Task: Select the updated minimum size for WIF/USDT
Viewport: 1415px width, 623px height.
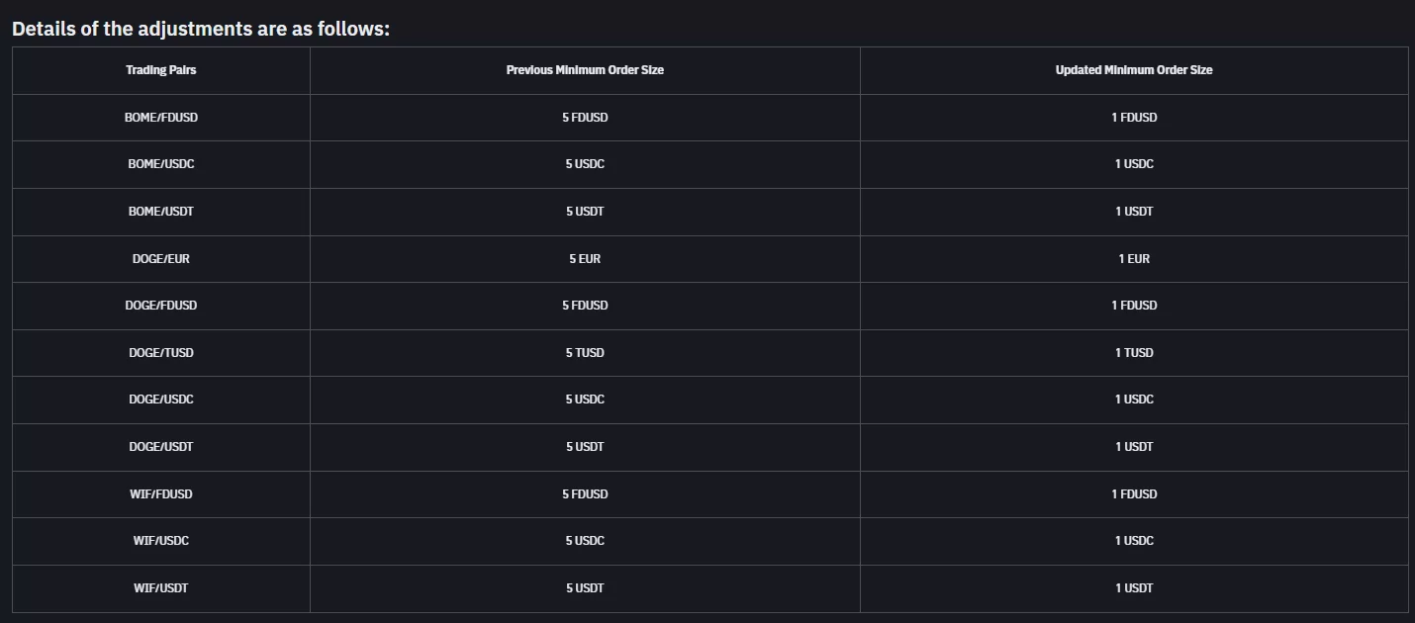Action: click(1134, 588)
